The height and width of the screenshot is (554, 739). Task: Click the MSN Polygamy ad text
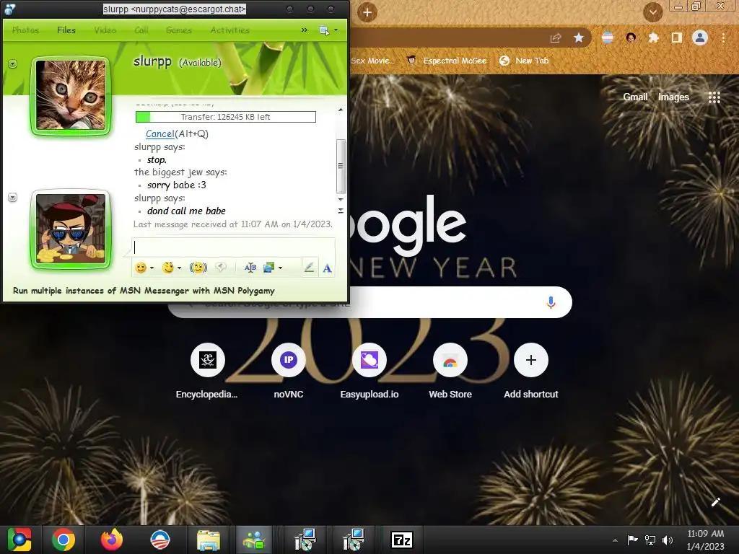pyautogui.click(x=144, y=291)
